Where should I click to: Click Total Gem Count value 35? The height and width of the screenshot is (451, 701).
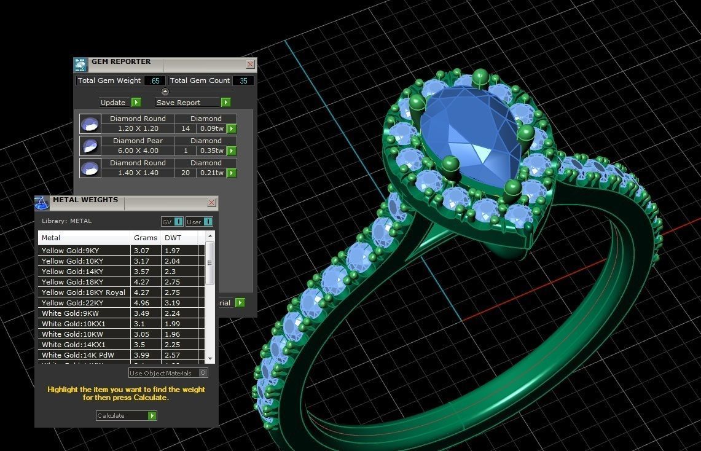tap(243, 81)
